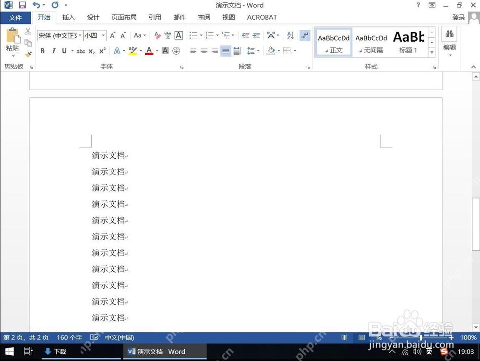Expand the styles gallery more arrow
Screen dimensions: 480x361
click(432, 53)
